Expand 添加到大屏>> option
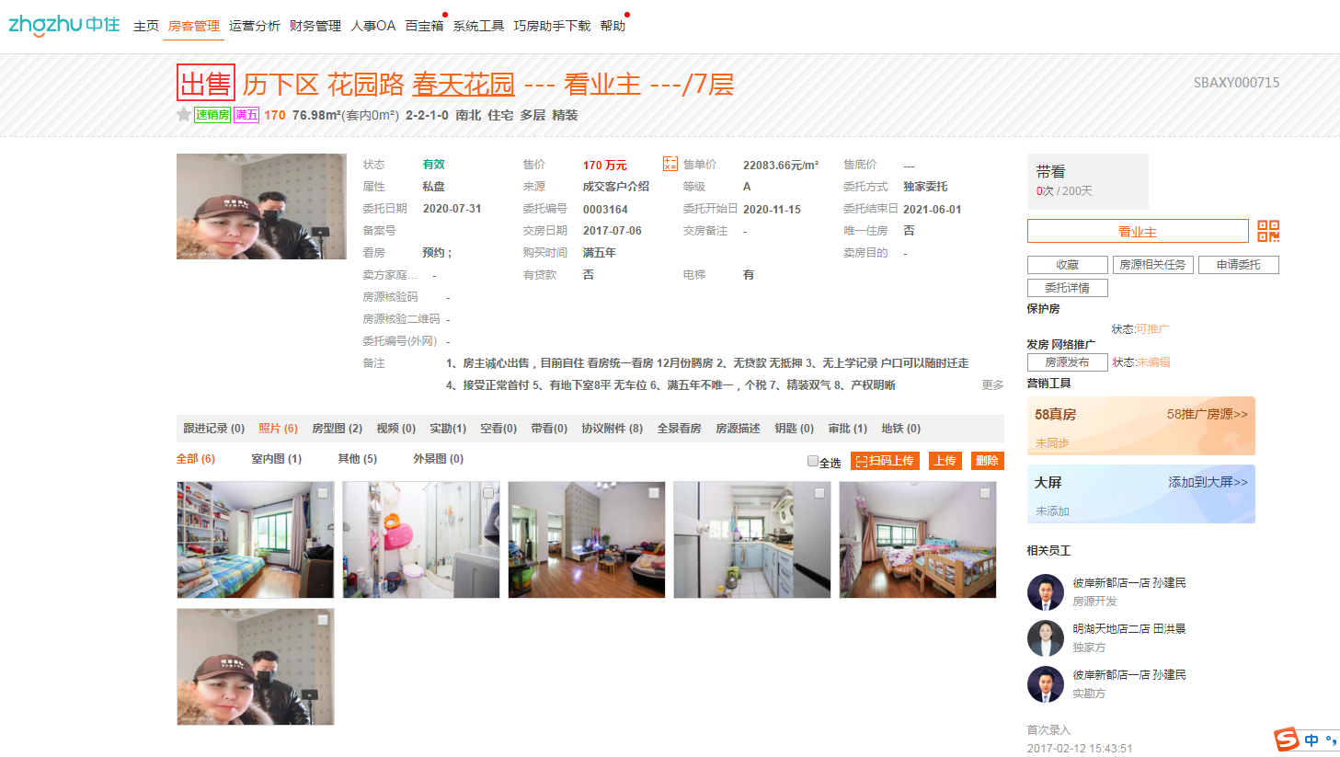 coord(1208,482)
